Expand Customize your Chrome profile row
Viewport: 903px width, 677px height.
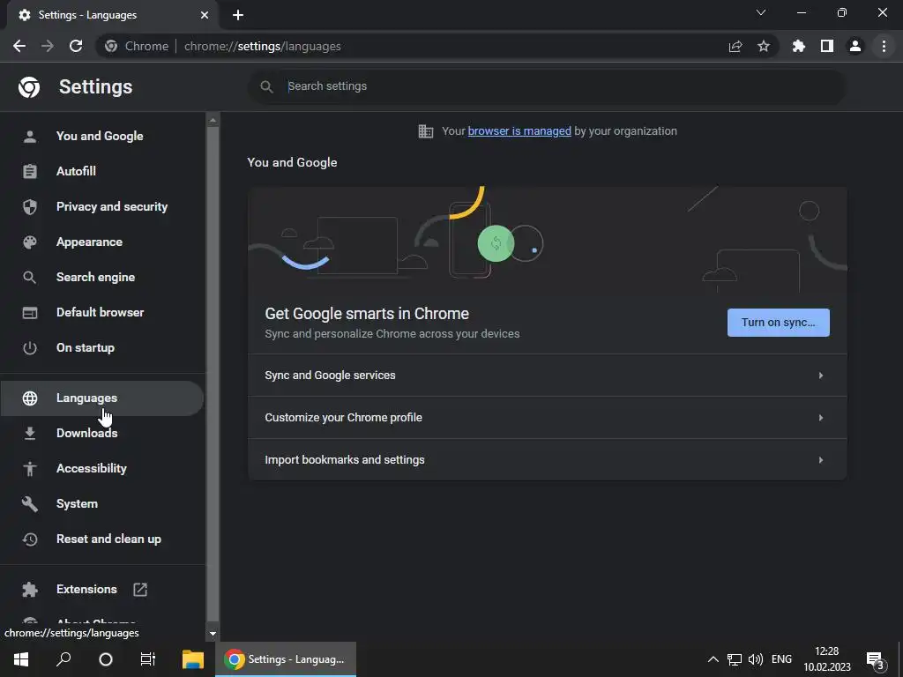(x=547, y=417)
